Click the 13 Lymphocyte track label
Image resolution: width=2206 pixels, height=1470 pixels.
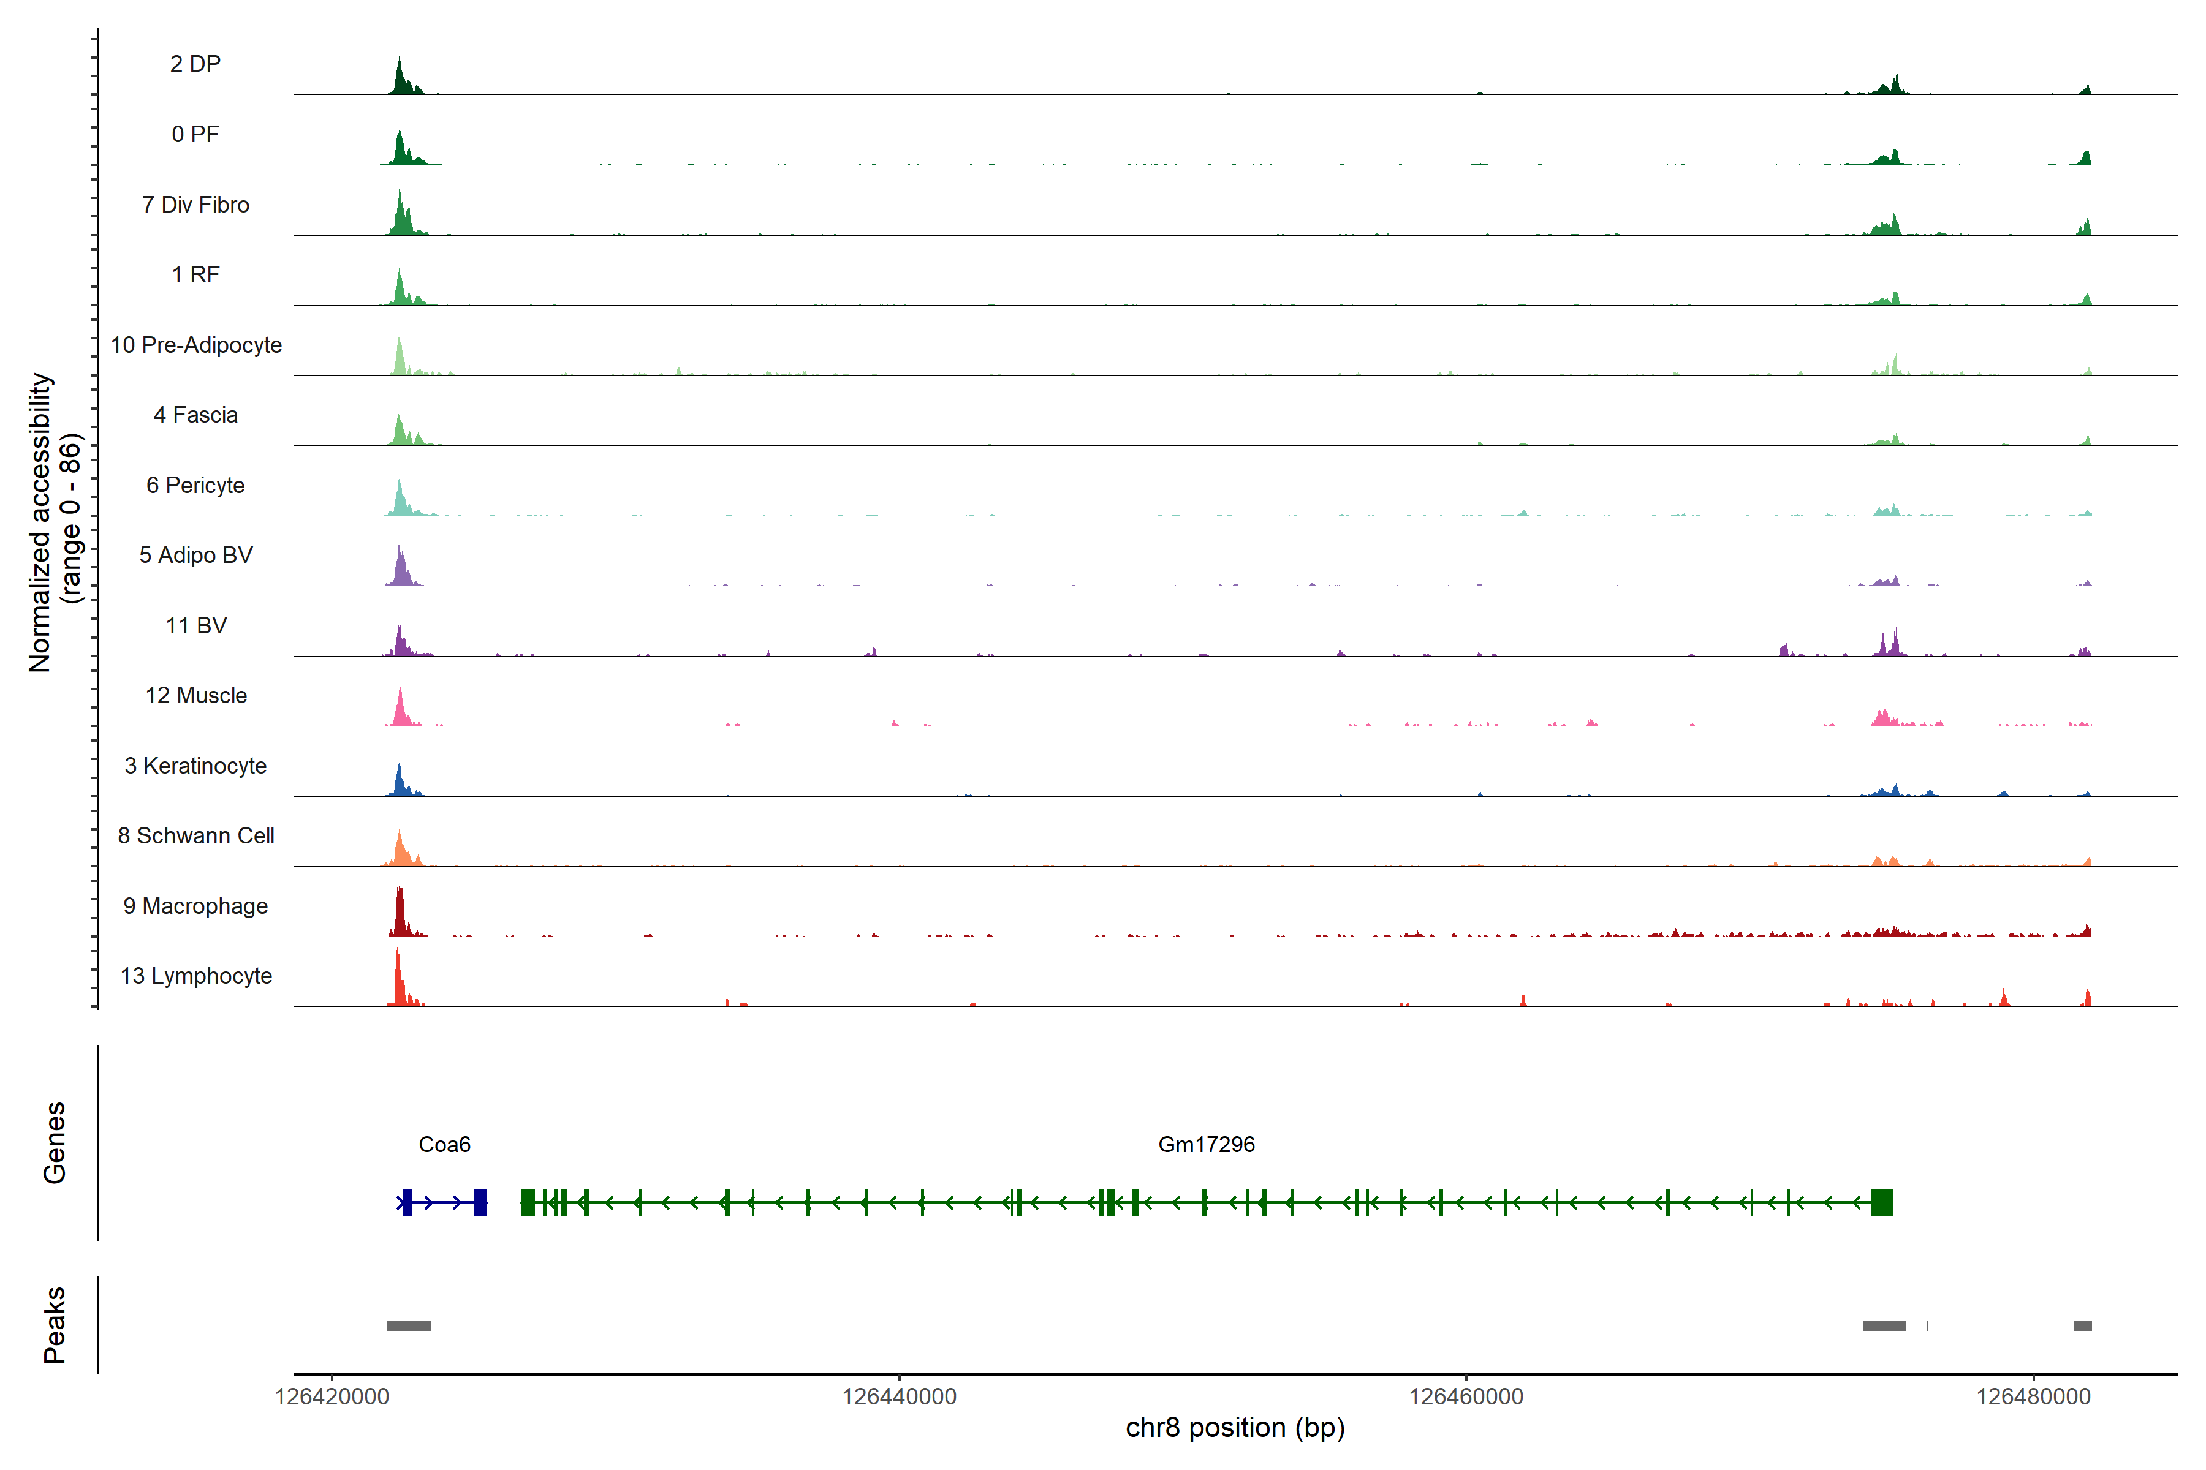point(196,976)
